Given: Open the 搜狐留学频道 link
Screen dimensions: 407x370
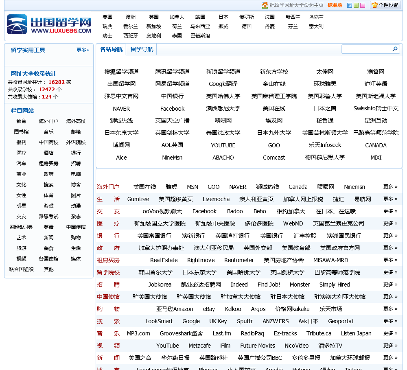Looking at the screenshot, I should coord(121,72).
